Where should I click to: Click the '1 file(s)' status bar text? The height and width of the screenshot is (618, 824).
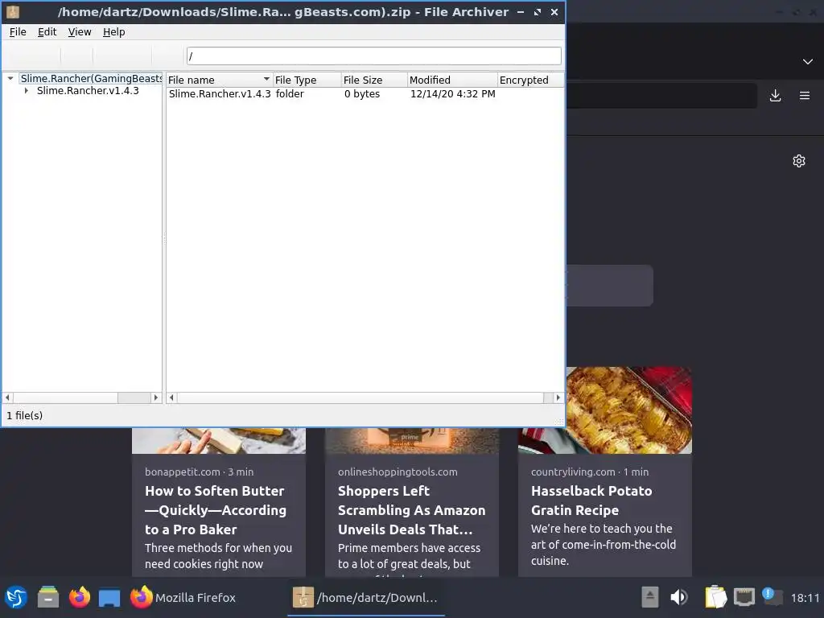click(x=25, y=416)
